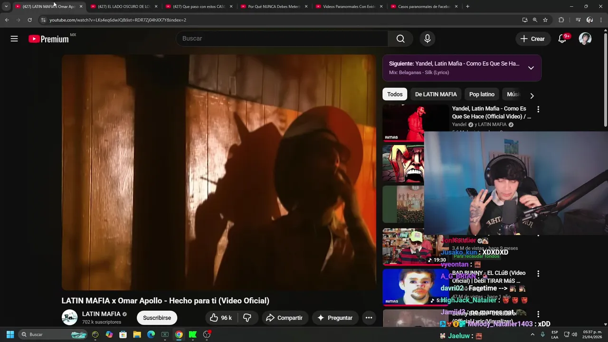This screenshot has height=342, width=608.
Task: Click the playing video frame
Action: tap(218, 172)
